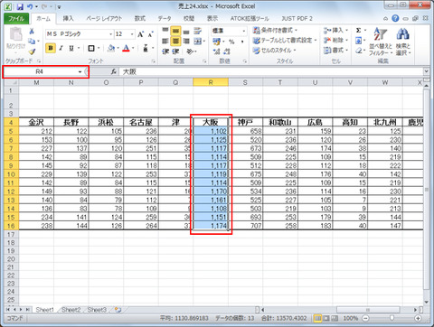This screenshot has height=327, width=434.
Task: Click the Format cells button
Action: pyautogui.click(x=335, y=51)
